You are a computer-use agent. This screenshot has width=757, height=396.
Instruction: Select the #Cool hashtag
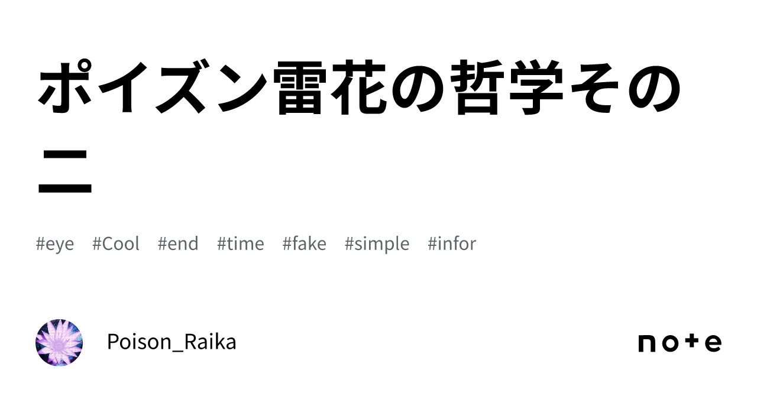[x=116, y=244]
